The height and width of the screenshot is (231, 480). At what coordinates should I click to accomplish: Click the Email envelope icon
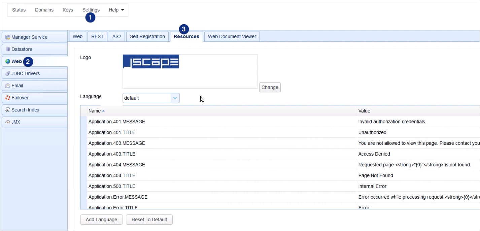pyautogui.click(x=8, y=86)
